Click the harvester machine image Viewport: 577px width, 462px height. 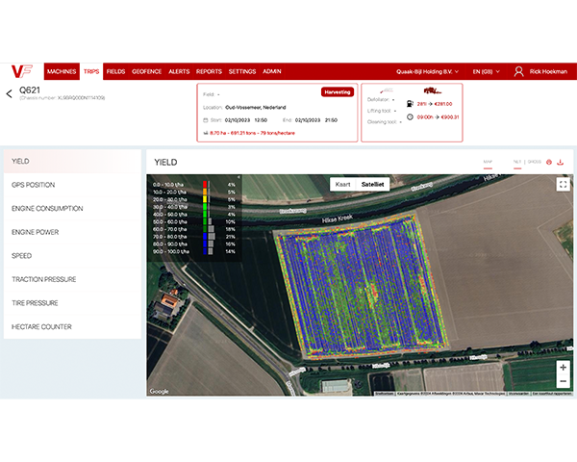click(432, 90)
